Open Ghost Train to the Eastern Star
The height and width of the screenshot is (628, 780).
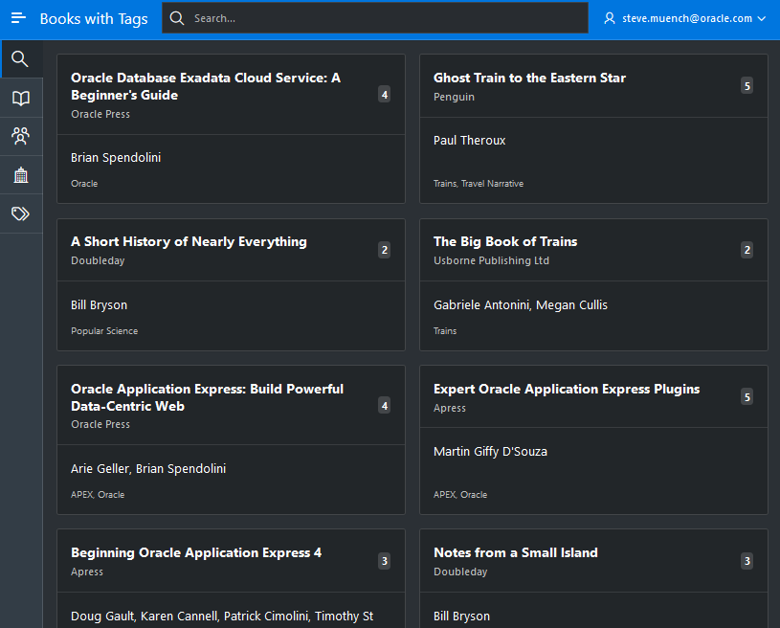pyautogui.click(x=529, y=78)
